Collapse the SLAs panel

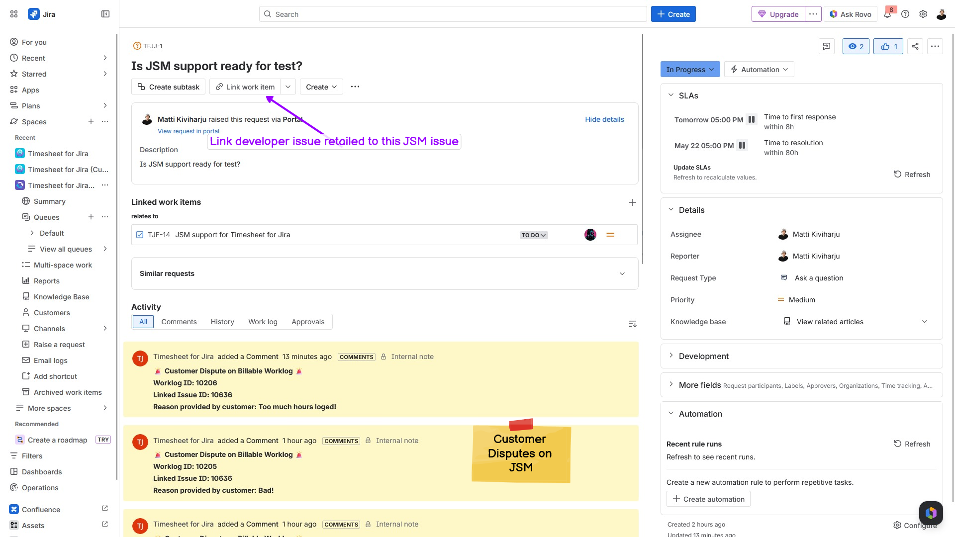(671, 95)
